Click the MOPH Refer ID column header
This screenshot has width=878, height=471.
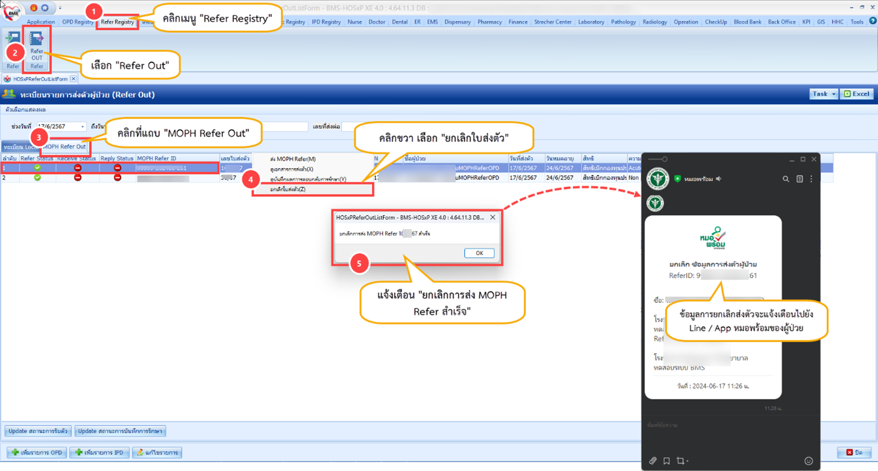coord(177,158)
